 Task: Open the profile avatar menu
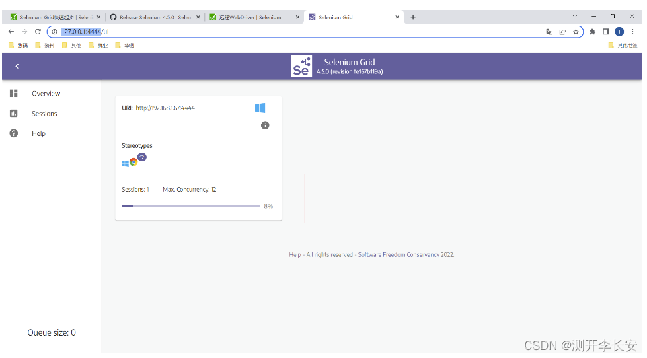619,32
